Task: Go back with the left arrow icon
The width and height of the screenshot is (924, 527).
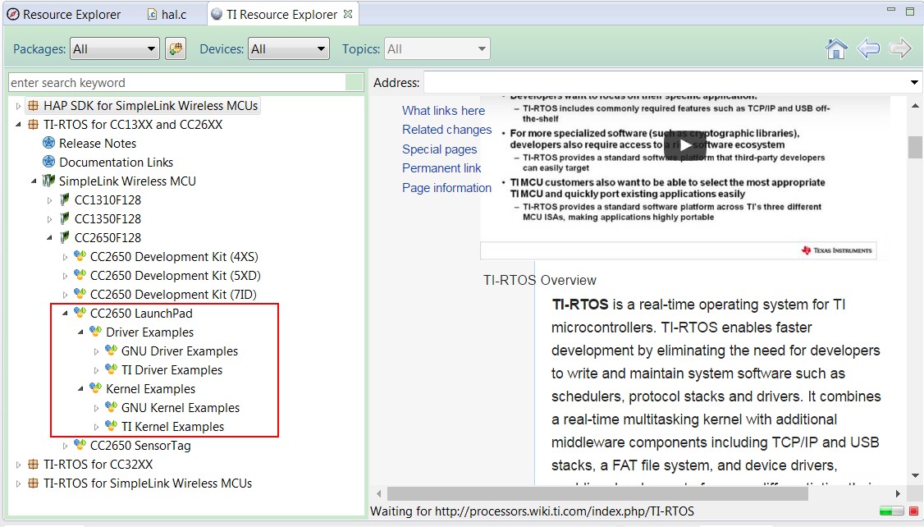Action: (868, 49)
